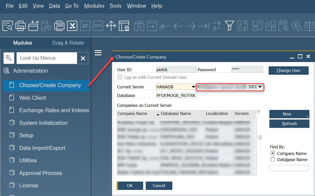The width and height of the screenshot is (315, 196).
Task: Open the Filter funnel icon
Action: [229, 26]
